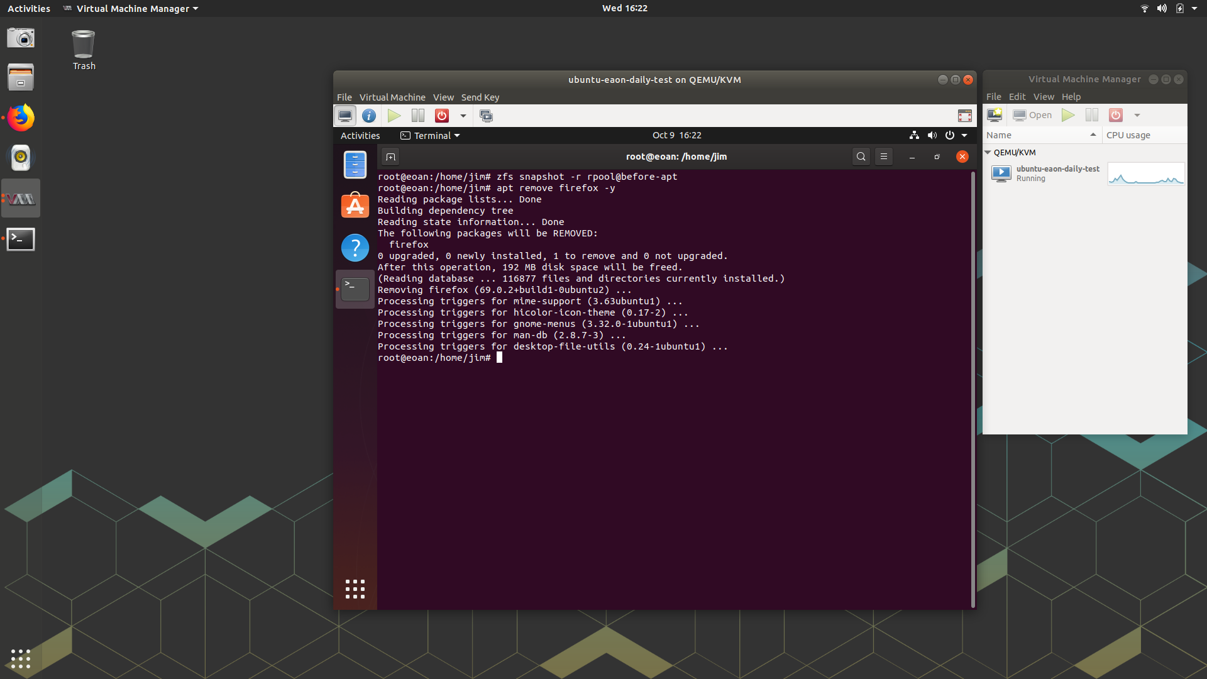Click guest power icon in top bar
The height and width of the screenshot is (679, 1207).
click(950, 135)
